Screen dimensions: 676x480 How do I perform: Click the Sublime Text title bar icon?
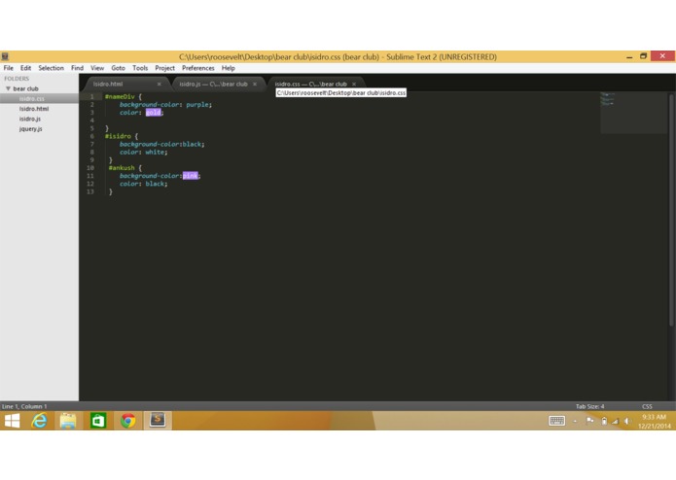(5, 56)
